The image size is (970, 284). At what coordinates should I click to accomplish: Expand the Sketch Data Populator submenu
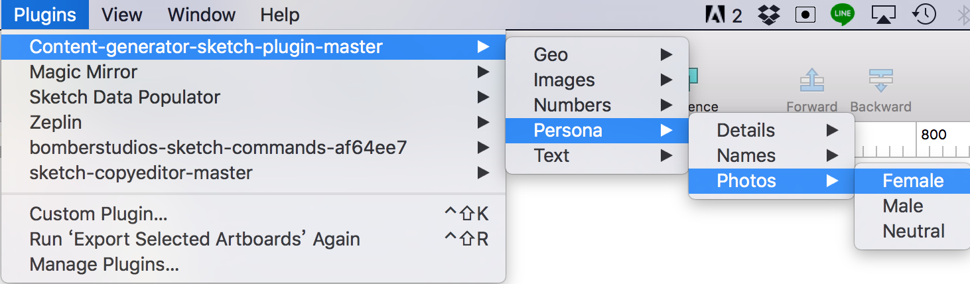253,98
